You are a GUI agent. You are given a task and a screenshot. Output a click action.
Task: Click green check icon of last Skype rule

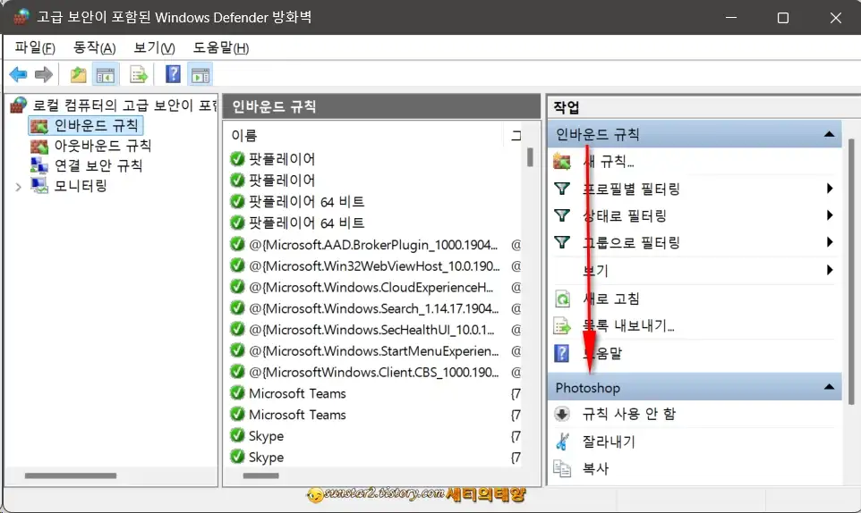(x=237, y=457)
